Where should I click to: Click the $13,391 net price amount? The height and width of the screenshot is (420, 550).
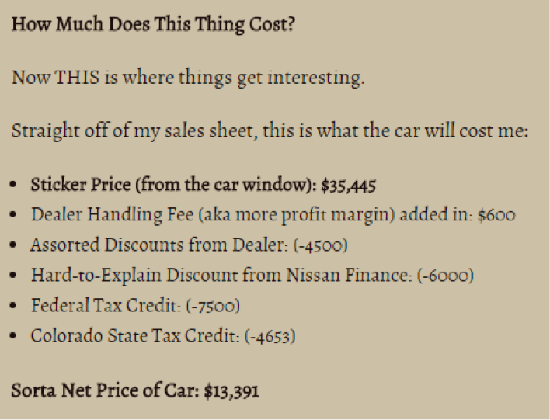tap(231, 391)
